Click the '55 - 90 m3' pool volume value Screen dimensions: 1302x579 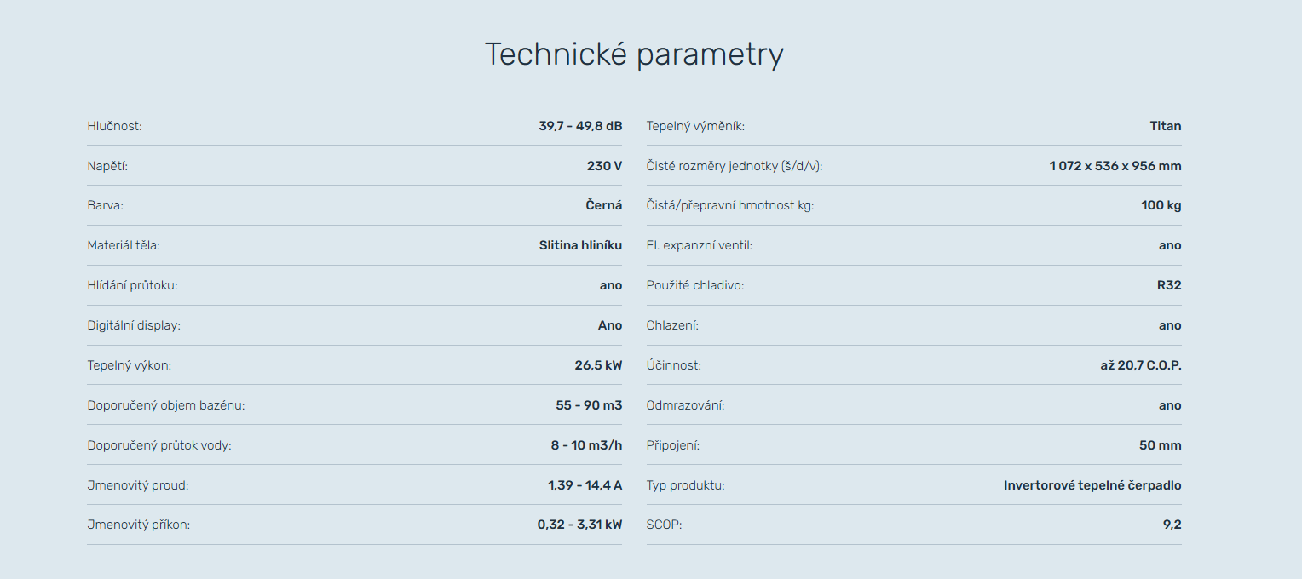click(x=589, y=405)
